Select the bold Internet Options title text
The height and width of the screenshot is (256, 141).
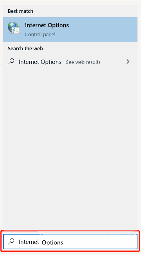(47, 25)
